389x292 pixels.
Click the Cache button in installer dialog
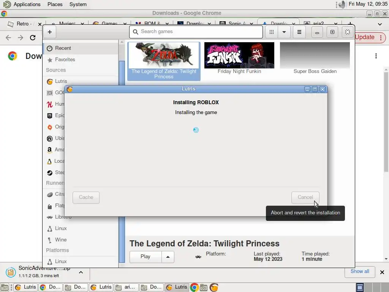point(86,197)
